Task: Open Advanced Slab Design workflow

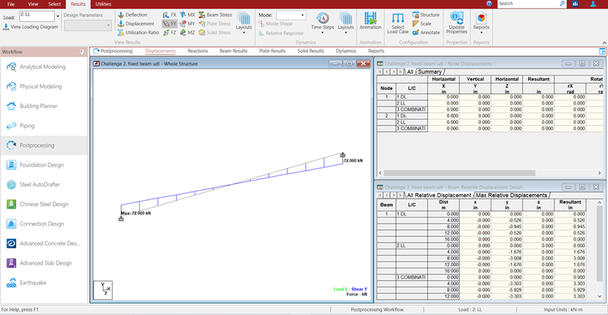Action: click(44, 263)
